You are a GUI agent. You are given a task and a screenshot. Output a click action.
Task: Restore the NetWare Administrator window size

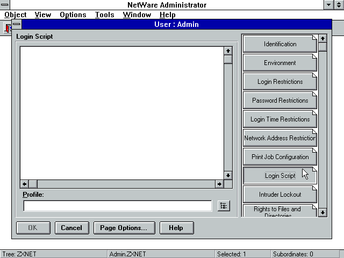click(x=339, y=5)
